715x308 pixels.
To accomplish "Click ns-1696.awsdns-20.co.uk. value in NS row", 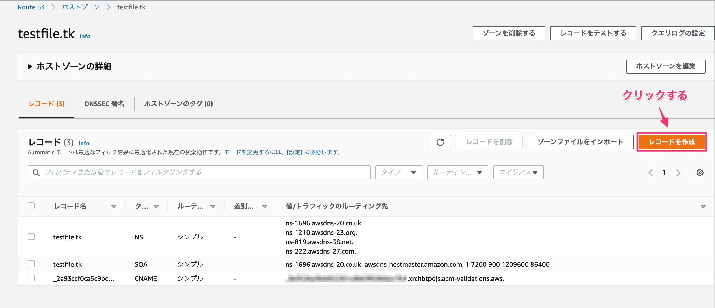I will click(x=324, y=223).
